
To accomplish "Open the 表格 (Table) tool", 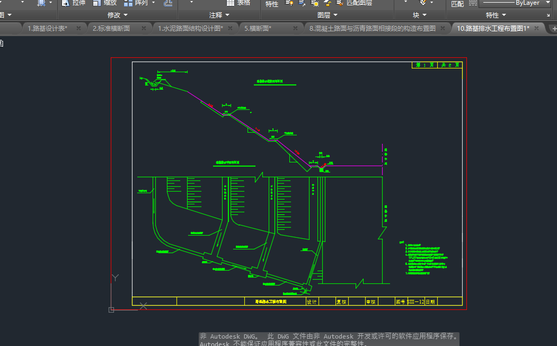I will tap(238, 3).
